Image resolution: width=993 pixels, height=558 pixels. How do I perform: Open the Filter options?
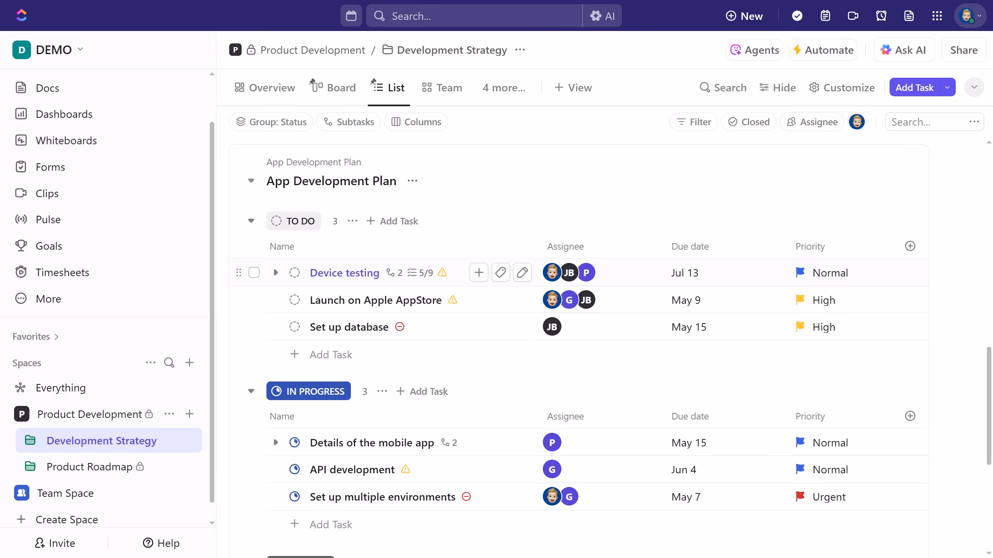(694, 122)
